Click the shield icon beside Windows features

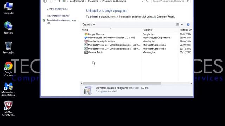pos(44,20)
